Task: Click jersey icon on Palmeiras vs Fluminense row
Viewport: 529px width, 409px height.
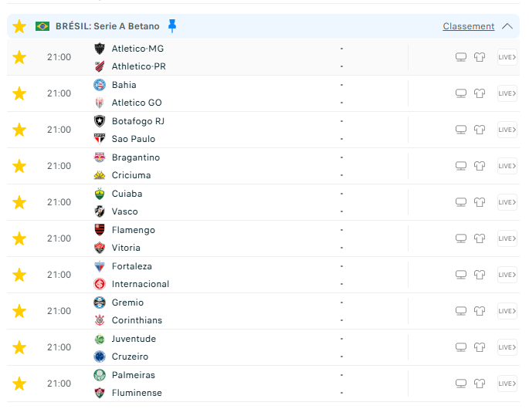Action: [x=480, y=384]
